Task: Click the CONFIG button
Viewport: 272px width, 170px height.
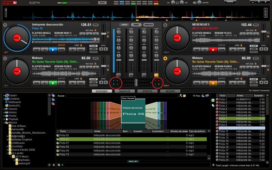Action: pos(230,2)
